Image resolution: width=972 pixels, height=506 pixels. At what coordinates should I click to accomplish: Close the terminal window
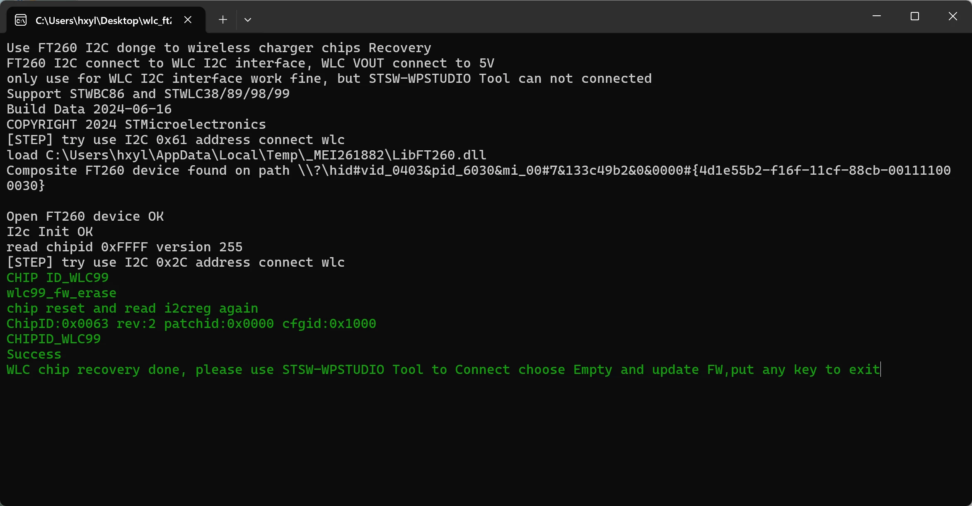953,16
